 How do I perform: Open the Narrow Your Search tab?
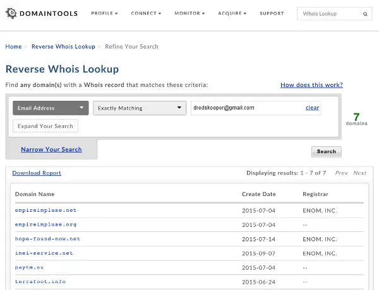click(51, 149)
